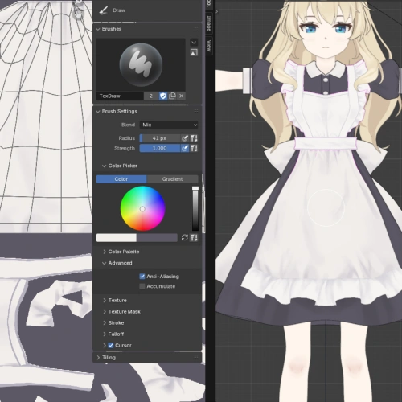
Task: Enable the Accumulate checkbox
Action: pyautogui.click(x=142, y=286)
